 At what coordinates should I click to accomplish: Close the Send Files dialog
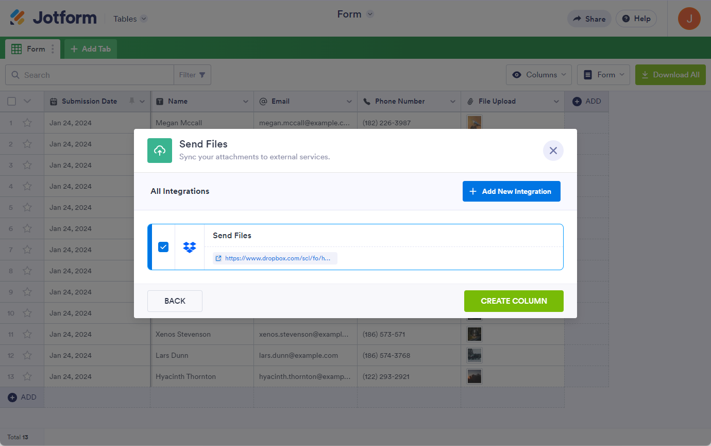(x=553, y=151)
